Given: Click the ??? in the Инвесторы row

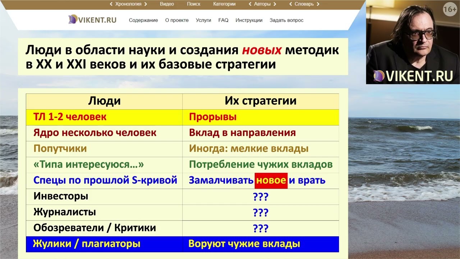Looking at the screenshot, I should point(261,197).
